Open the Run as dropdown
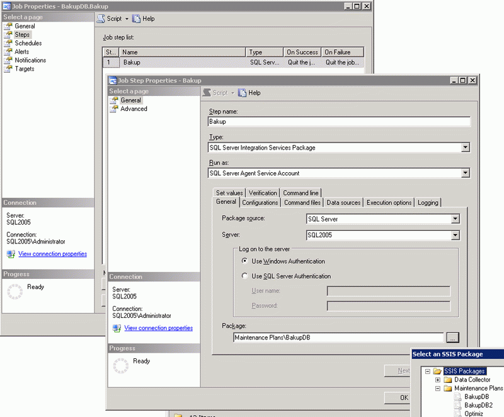The image size is (504, 417). click(x=465, y=173)
